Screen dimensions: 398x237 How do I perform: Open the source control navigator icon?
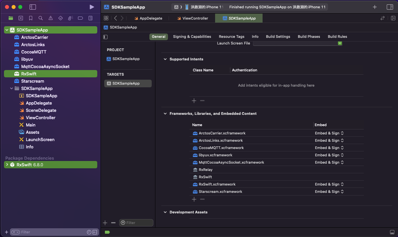pyautogui.click(x=21, y=18)
